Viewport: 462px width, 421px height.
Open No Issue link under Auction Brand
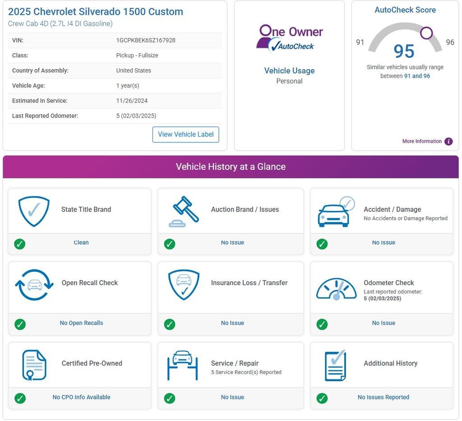point(232,243)
